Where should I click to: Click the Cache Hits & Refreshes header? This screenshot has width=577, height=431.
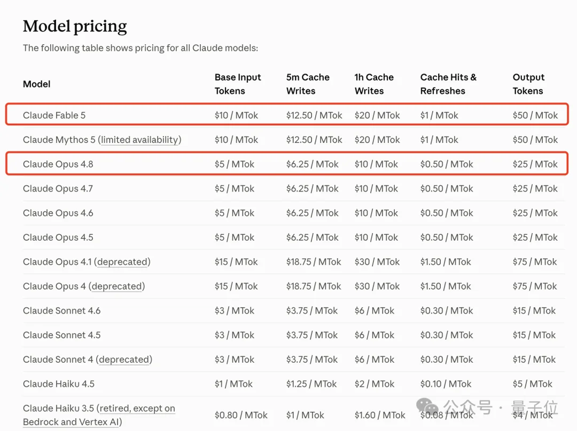coord(448,84)
